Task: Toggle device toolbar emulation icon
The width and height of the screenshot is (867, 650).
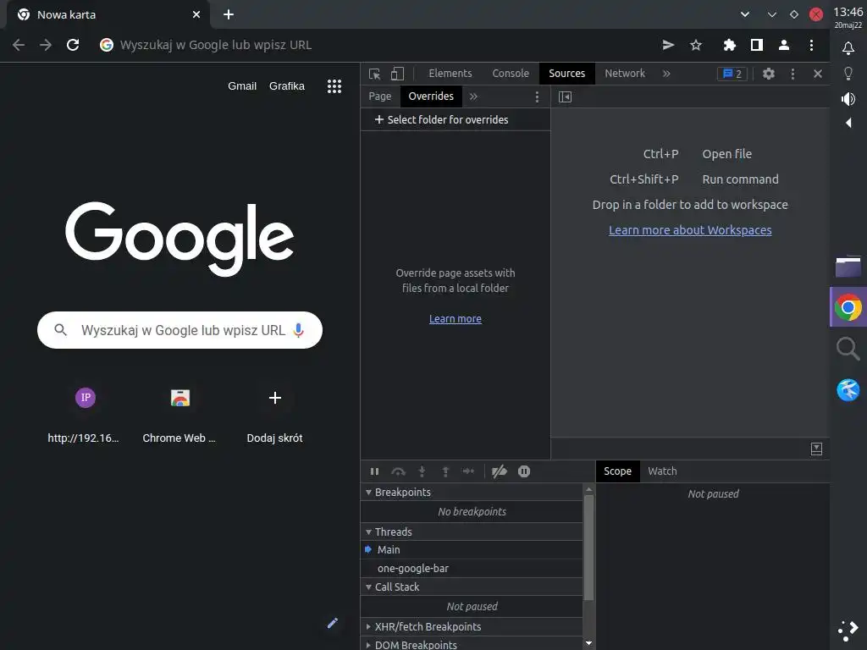Action: point(397,74)
